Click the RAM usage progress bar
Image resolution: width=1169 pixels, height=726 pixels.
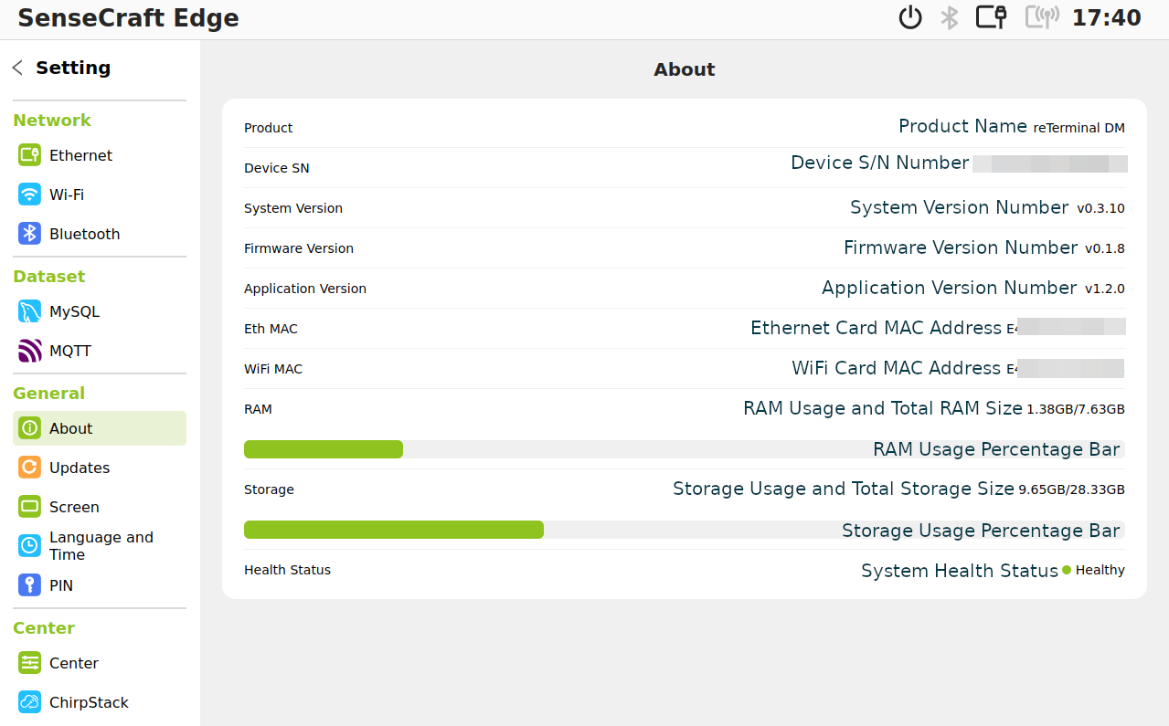(x=685, y=449)
